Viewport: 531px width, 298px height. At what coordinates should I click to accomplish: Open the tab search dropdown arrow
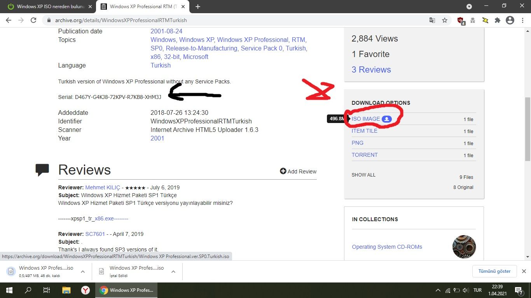[x=469, y=7]
